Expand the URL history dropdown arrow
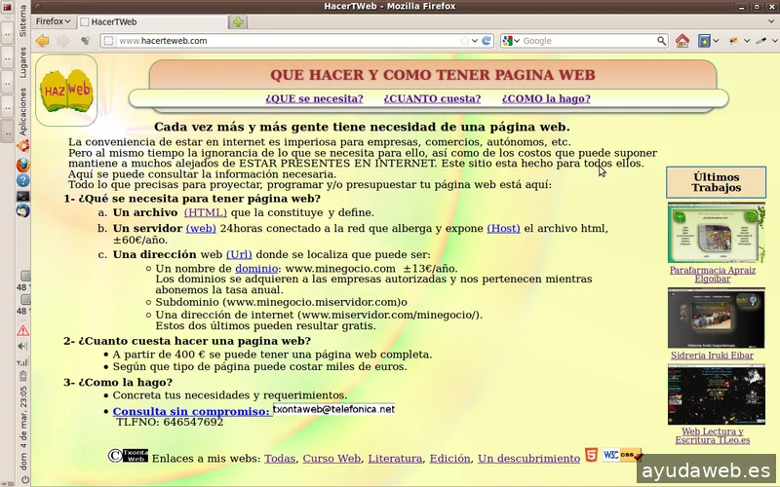The image size is (780, 487). (475, 41)
